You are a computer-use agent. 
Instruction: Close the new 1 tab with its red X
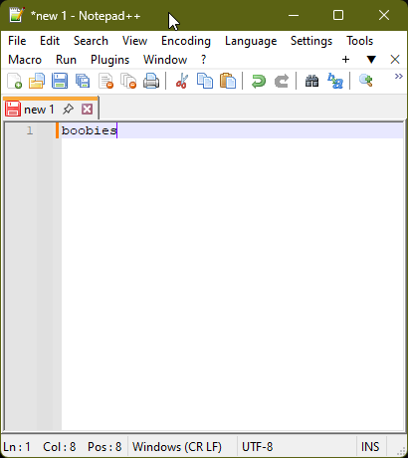click(88, 109)
